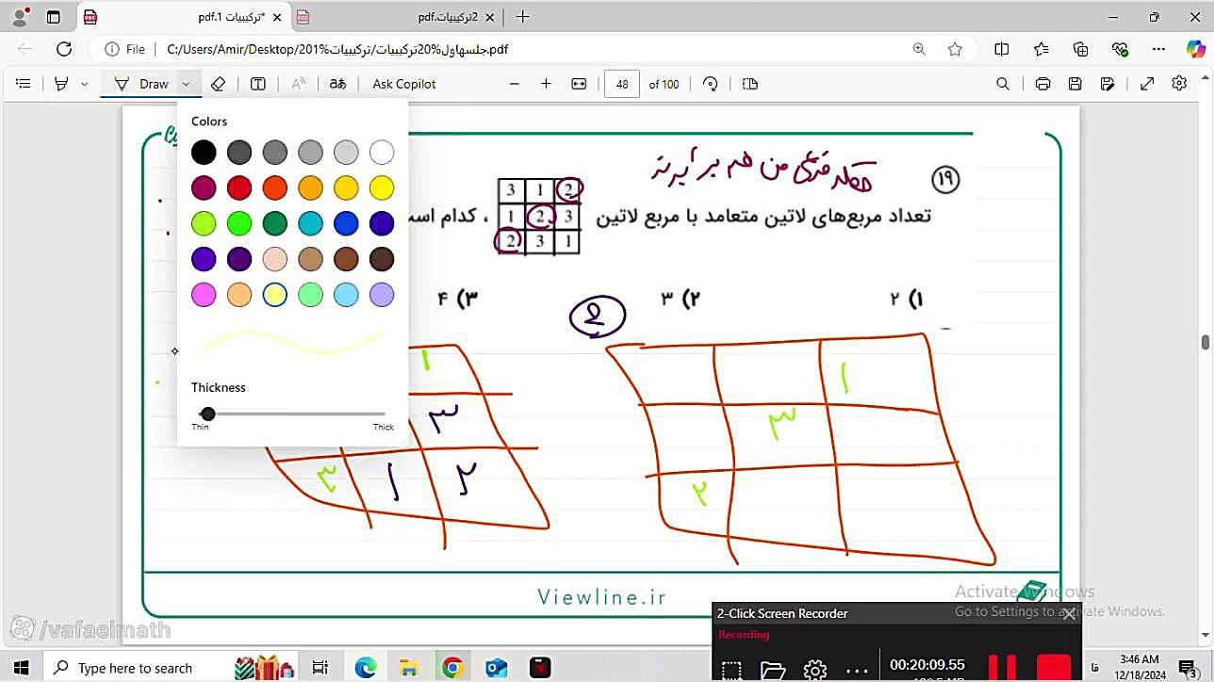Open Edge Settings and more menu
This screenshot has height=682, width=1214.
pos(1159,49)
